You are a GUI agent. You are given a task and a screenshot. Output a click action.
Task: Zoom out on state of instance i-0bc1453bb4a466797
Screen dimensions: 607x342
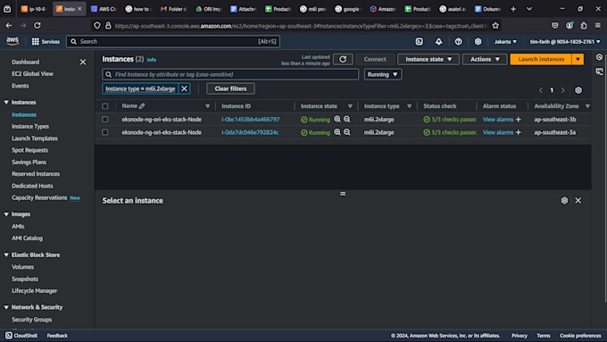click(x=347, y=120)
